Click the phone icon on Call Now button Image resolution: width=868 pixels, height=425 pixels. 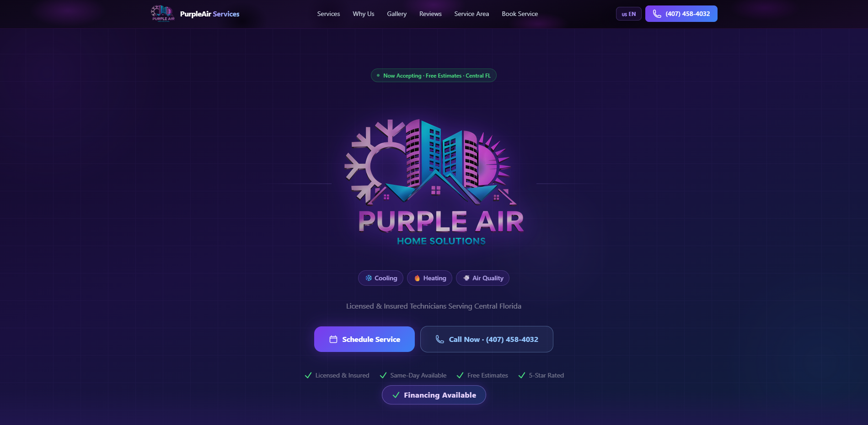point(439,339)
